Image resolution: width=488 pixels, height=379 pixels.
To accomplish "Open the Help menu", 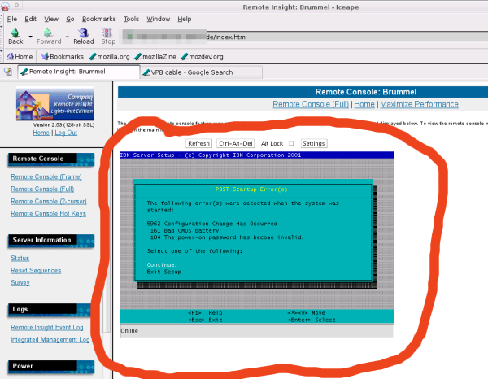I will [x=185, y=19].
